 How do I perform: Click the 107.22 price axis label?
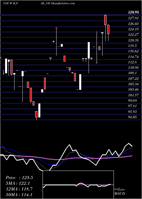[x=133, y=79]
